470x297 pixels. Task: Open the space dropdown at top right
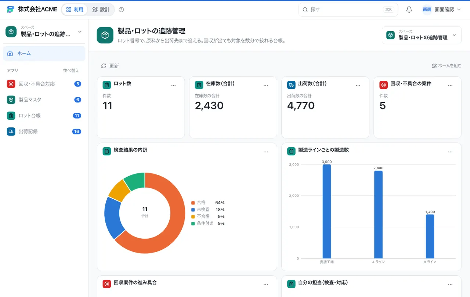[x=422, y=35]
